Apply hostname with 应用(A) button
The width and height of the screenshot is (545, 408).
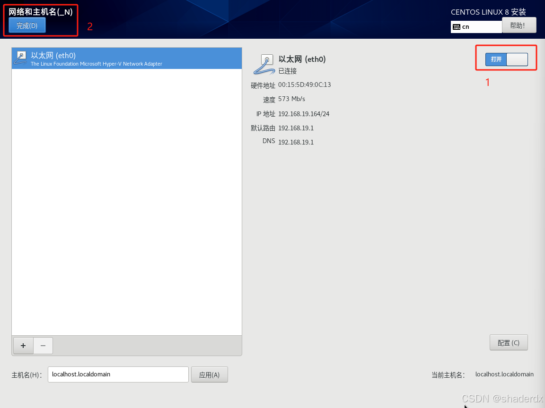[x=209, y=374]
